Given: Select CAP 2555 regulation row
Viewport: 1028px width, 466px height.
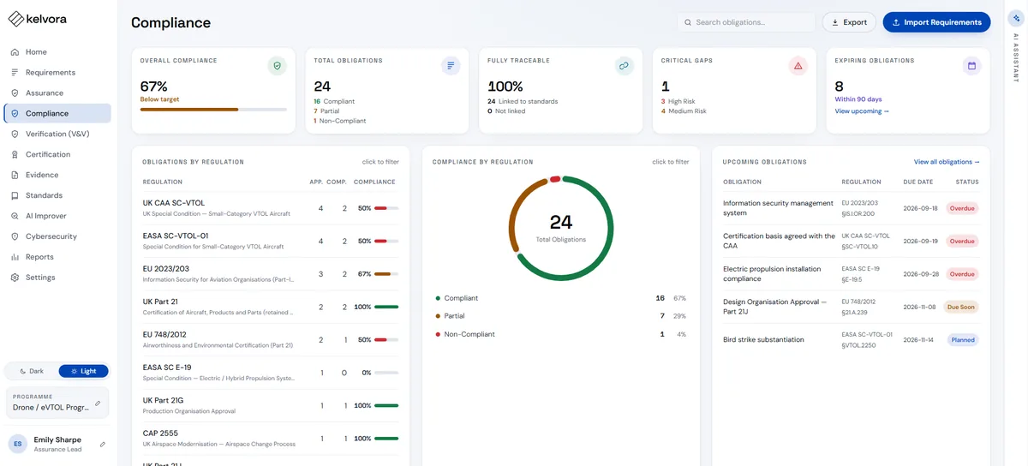Looking at the screenshot, I should pyautogui.click(x=271, y=439).
